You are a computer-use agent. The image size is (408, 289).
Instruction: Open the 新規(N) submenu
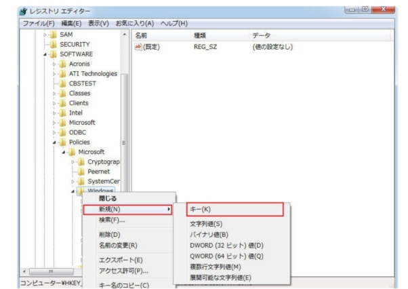[x=127, y=210]
